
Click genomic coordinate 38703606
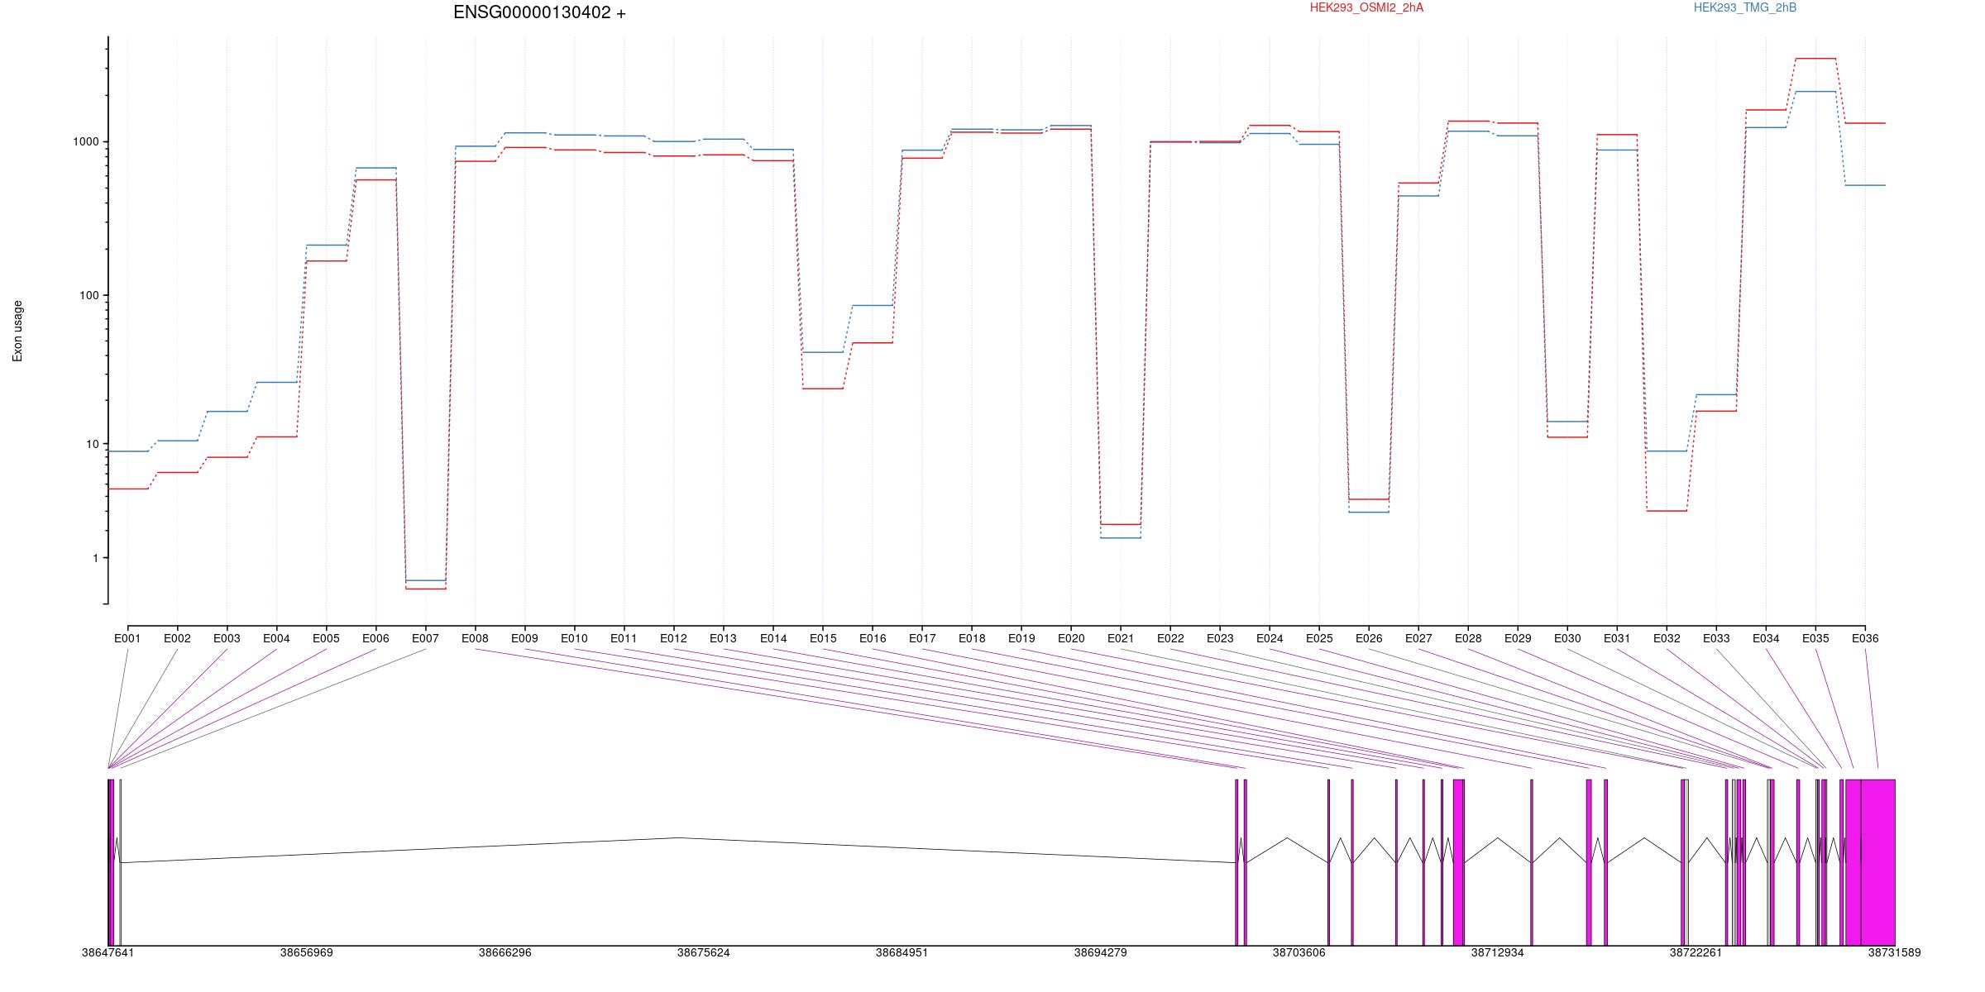[x=1299, y=952]
